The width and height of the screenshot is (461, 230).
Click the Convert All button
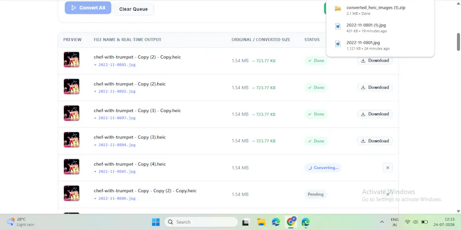pyautogui.click(x=88, y=8)
